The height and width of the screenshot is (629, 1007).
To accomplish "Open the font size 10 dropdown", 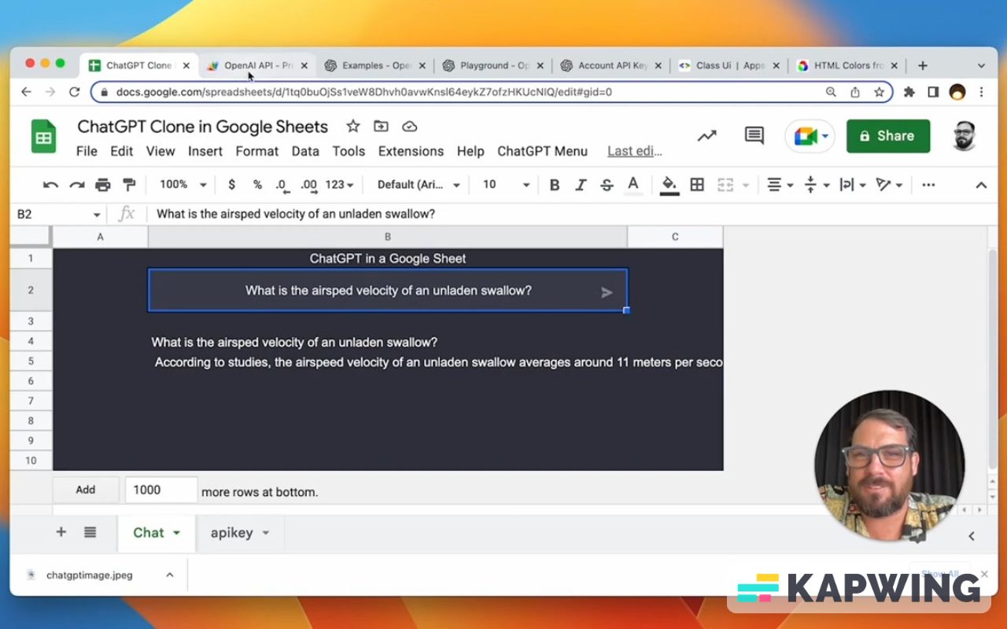I will click(507, 185).
